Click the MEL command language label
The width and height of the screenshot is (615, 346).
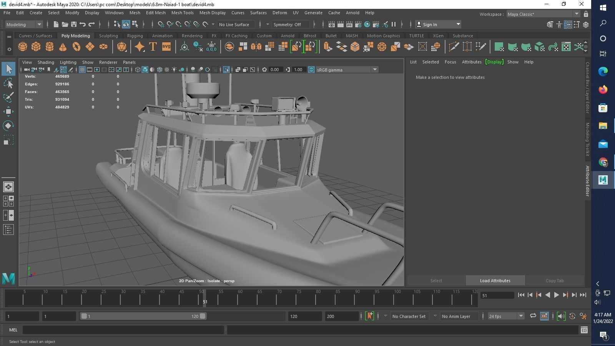13,330
